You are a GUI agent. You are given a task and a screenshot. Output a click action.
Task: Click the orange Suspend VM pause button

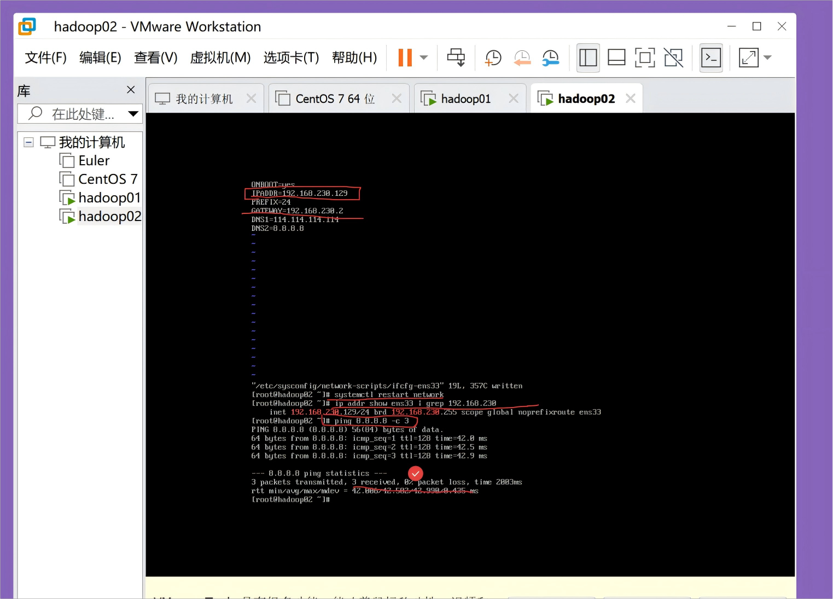click(x=405, y=57)
